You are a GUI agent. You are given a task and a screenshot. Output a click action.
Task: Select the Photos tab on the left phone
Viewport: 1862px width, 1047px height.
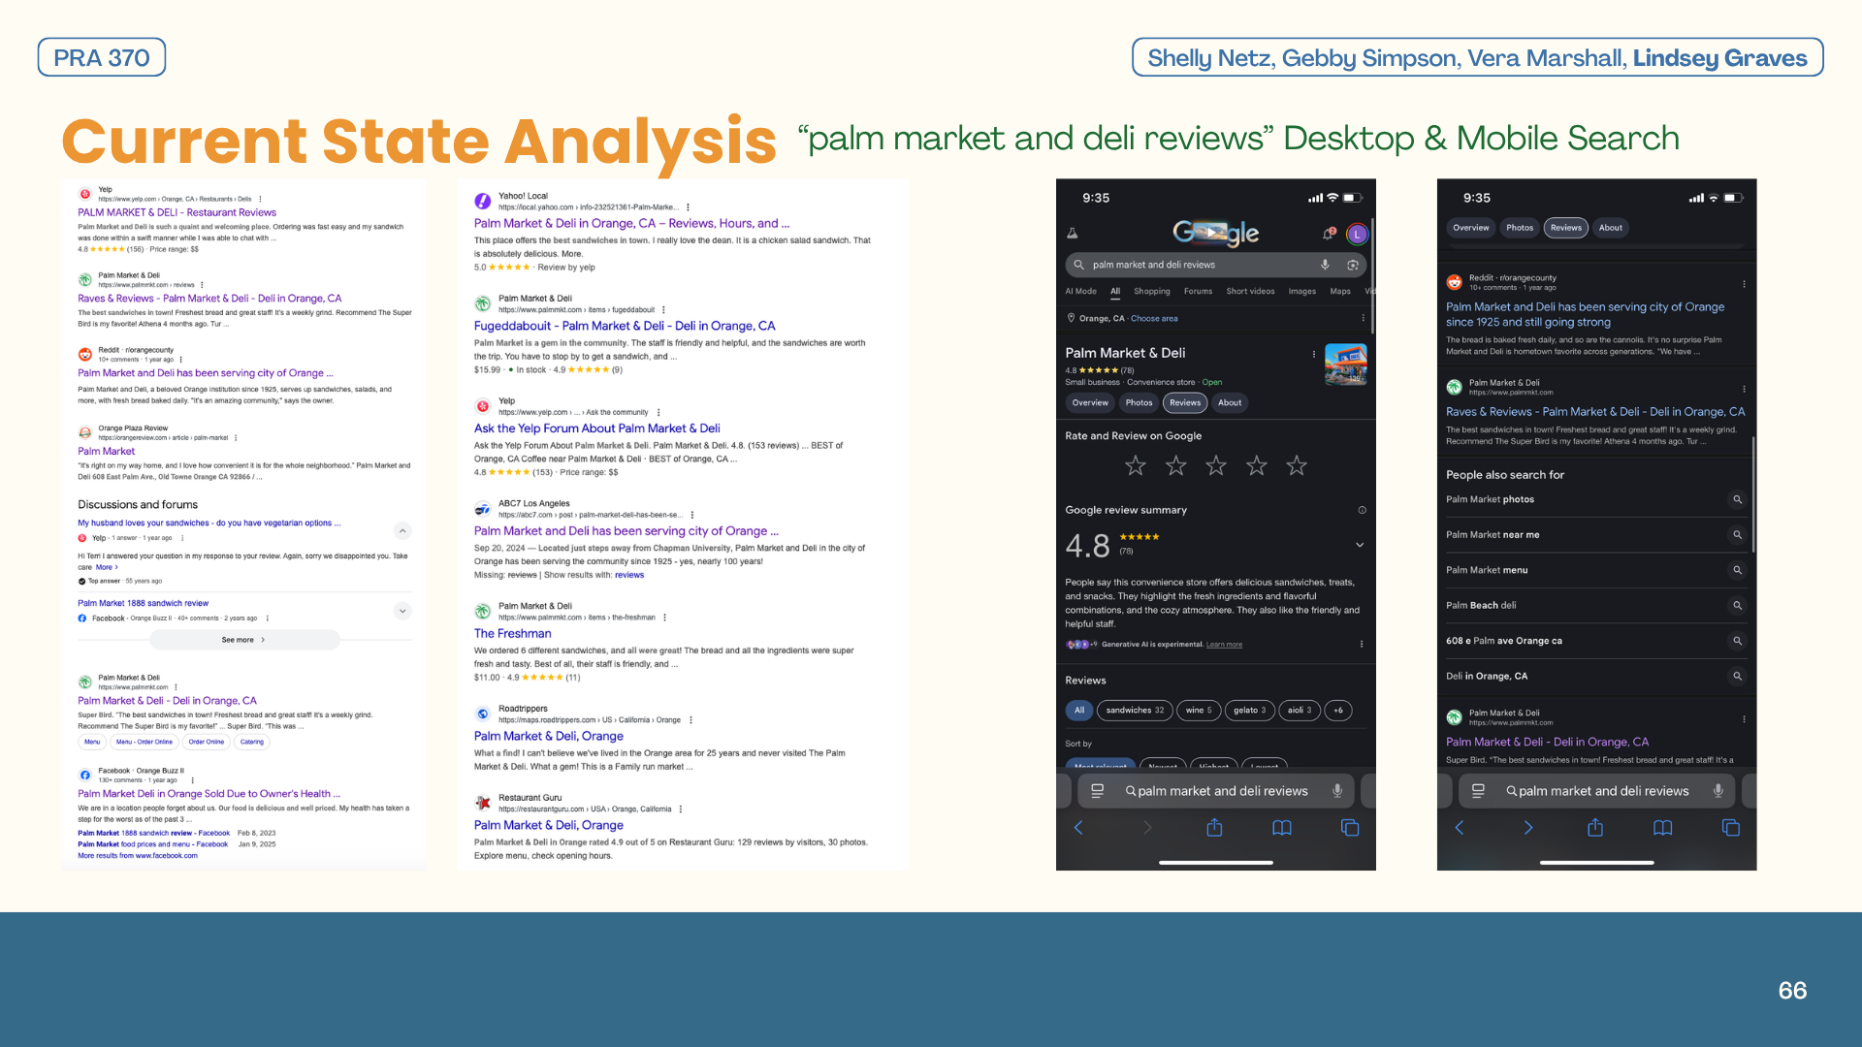pos(1139,403)
